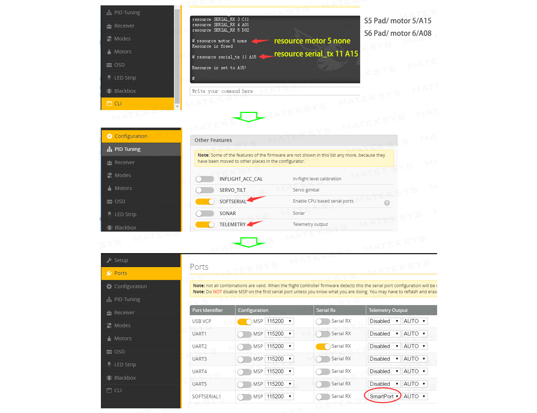Click Receiver icon in bottom Ports screenshot sidebar
Screen dimensions: 537x413
pyautogui.click(x=109, y=313)
